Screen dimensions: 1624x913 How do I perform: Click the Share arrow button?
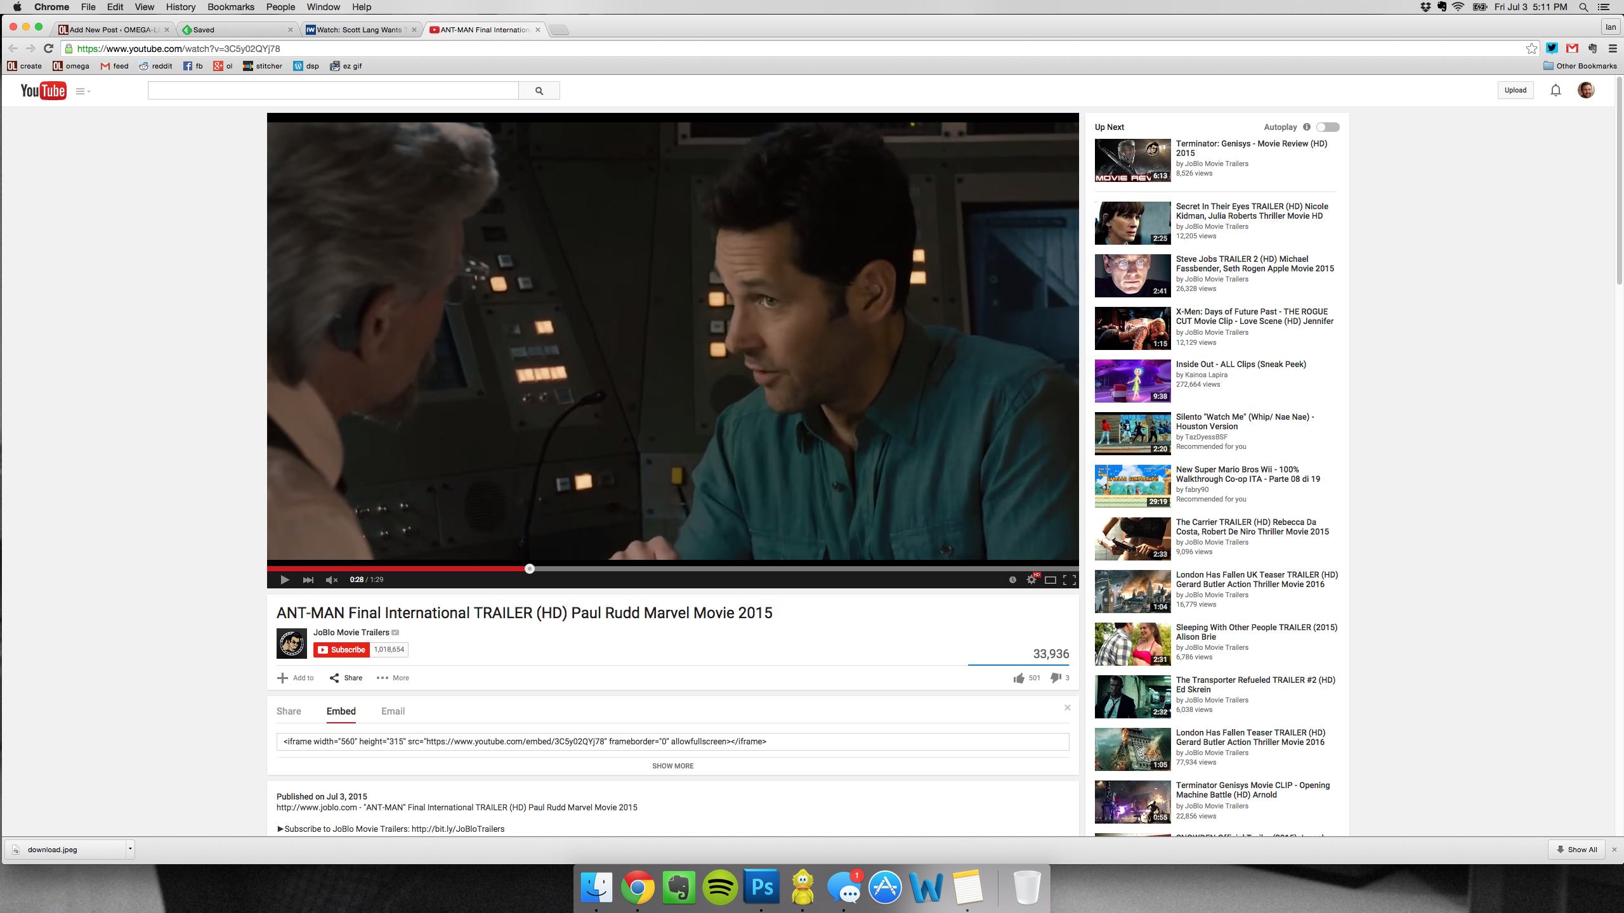[346, 678]
